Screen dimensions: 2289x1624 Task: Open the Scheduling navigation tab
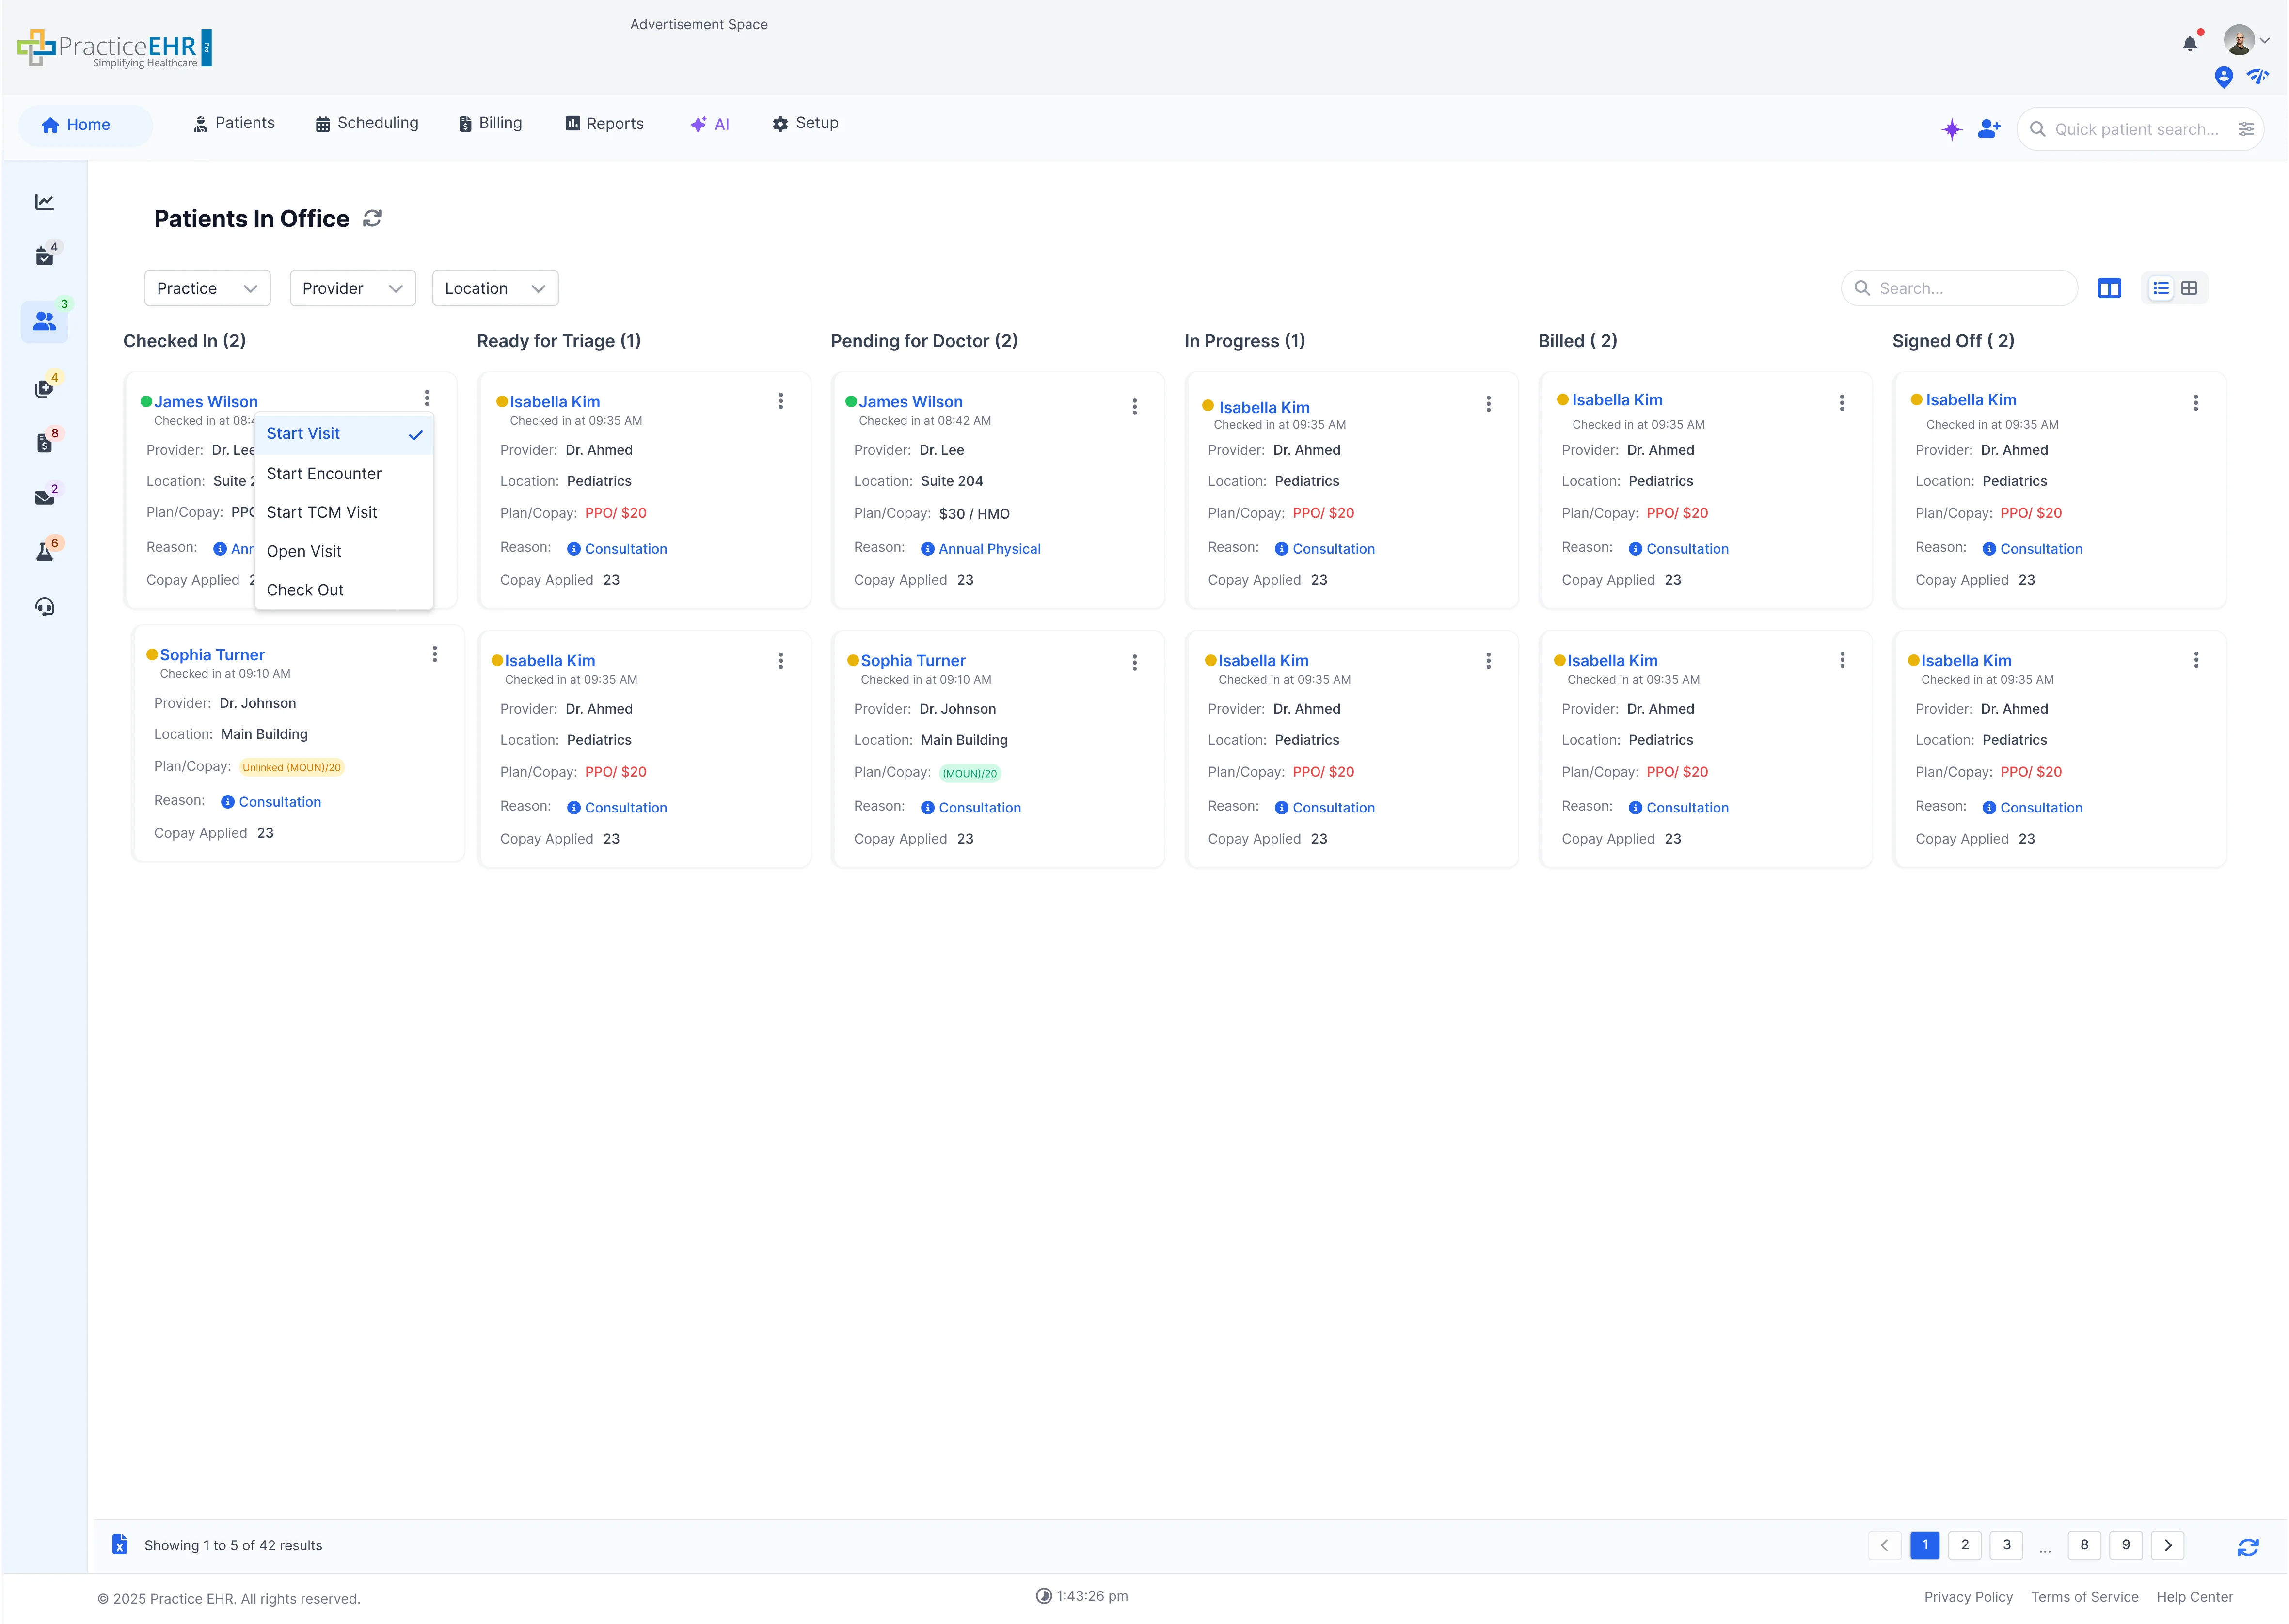click(367, 123)
